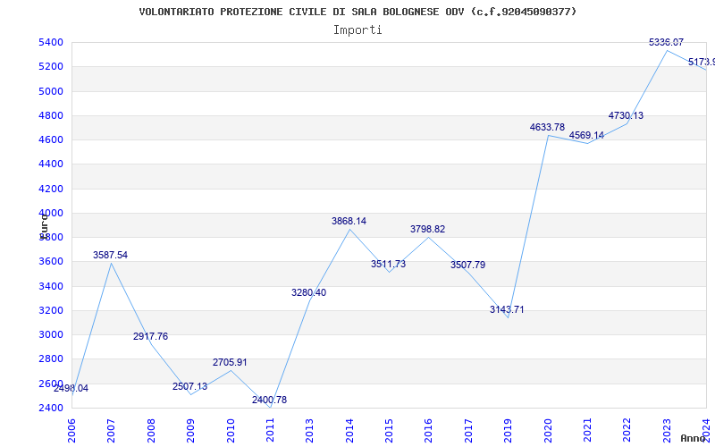Click the 2020 x-axis year label
The image size is (715, 447).
(548, 431)
